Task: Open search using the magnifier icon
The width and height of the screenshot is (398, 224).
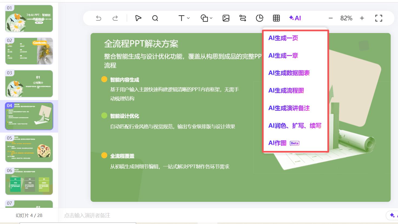Action: [155, 18]
